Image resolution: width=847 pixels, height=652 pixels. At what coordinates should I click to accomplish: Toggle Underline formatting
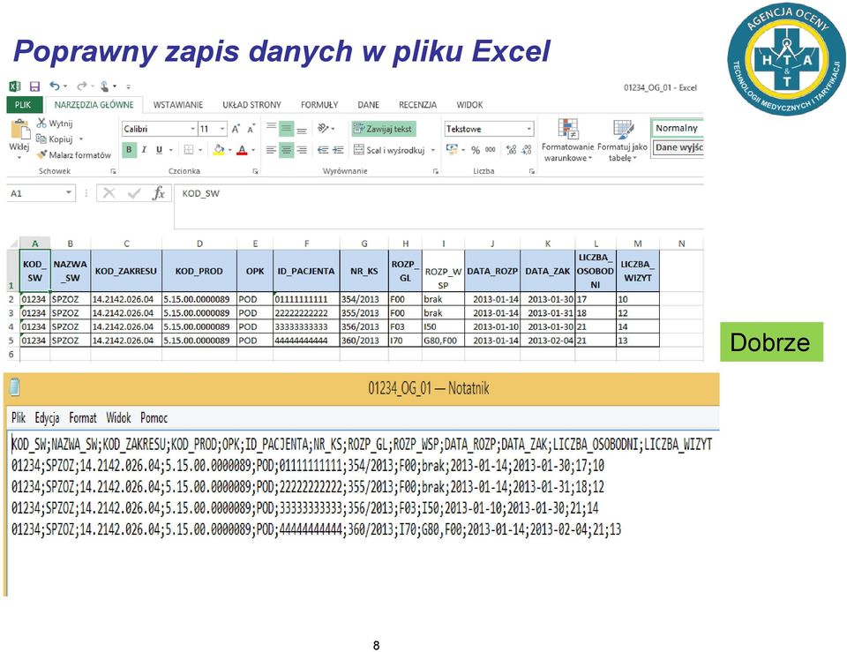click(x=159, y=150)
